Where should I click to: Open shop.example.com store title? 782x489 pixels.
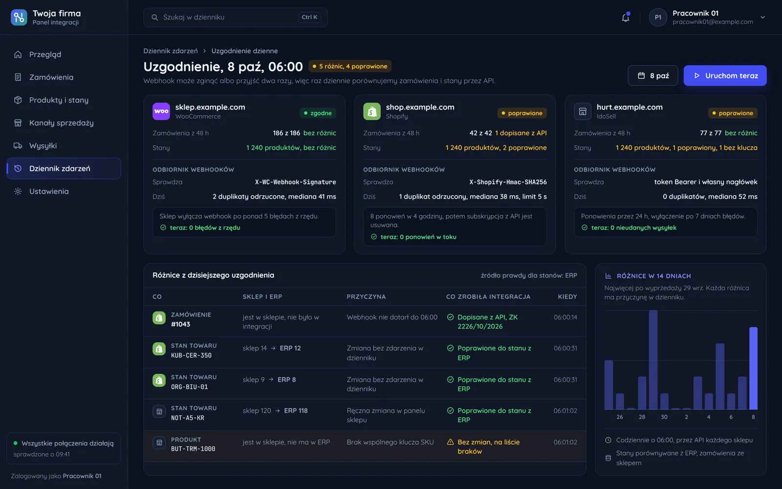click(420, 107)
